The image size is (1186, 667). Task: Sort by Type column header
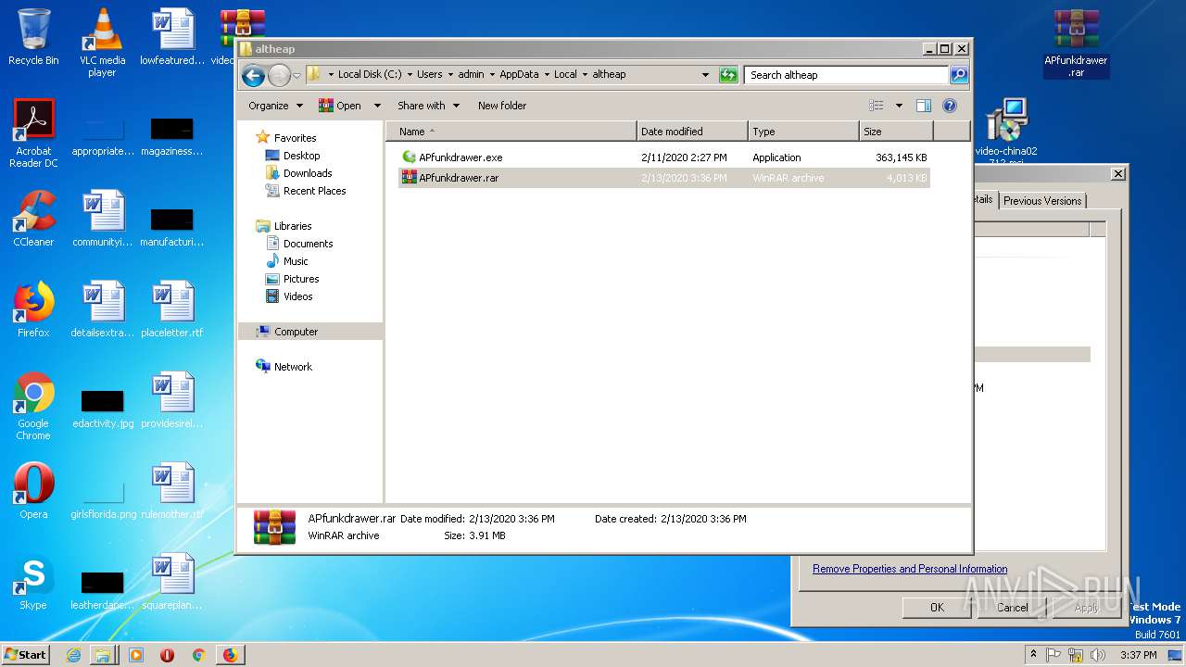(x=803, y=132)
